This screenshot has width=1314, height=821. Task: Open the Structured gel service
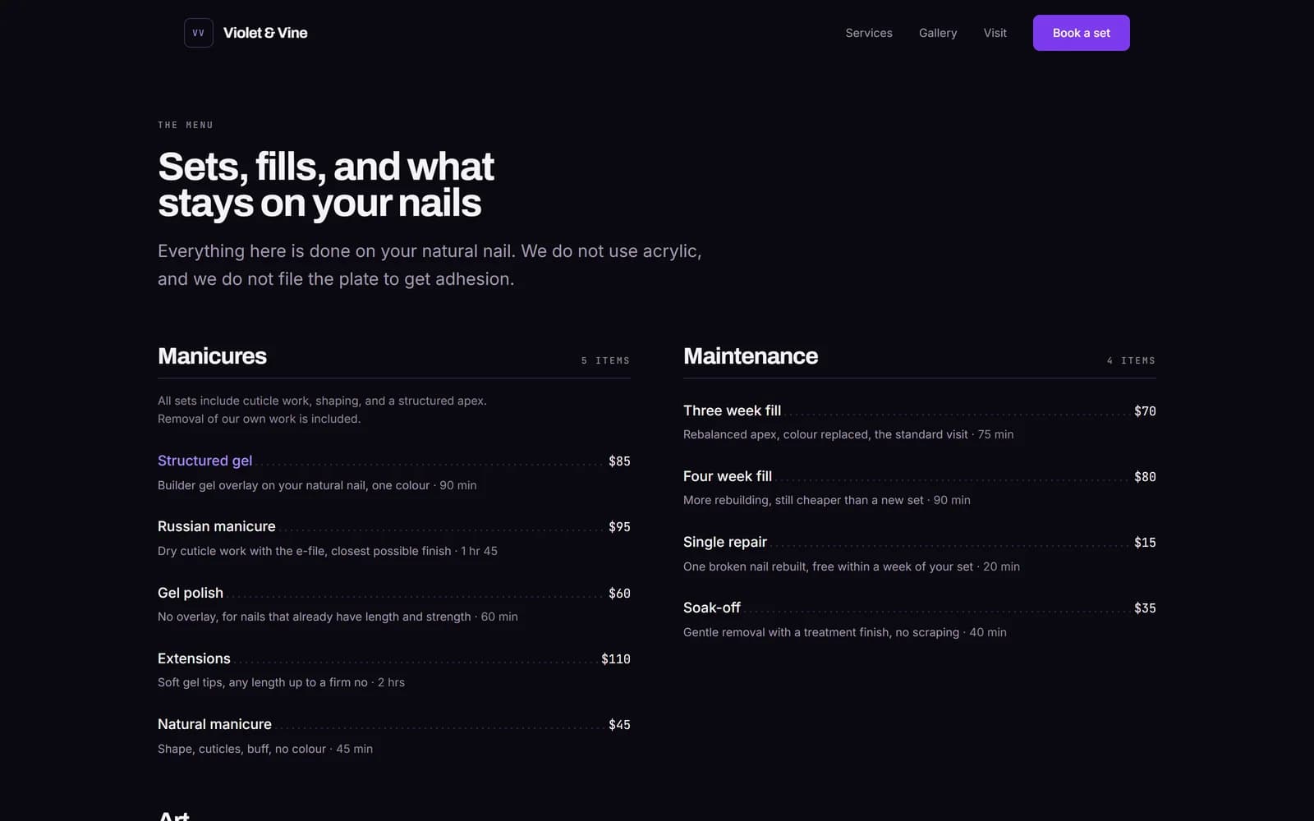click(x=205, y=461)
